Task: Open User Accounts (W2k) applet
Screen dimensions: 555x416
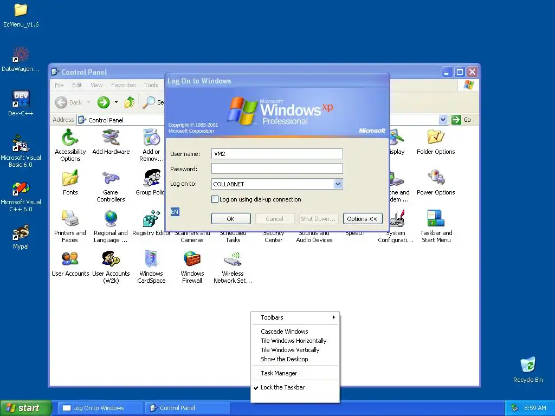Action: coord(111,267)
